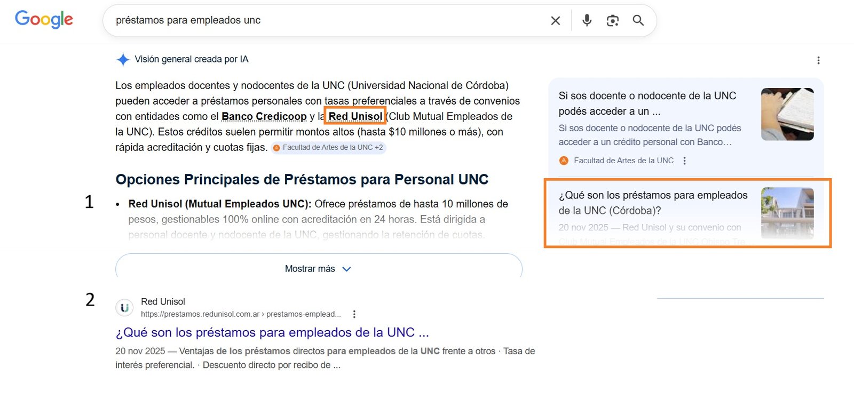This screenshot has height=400, width=854.
Task: Expand AI overview with Mostrar más
Action: (318, 269)
